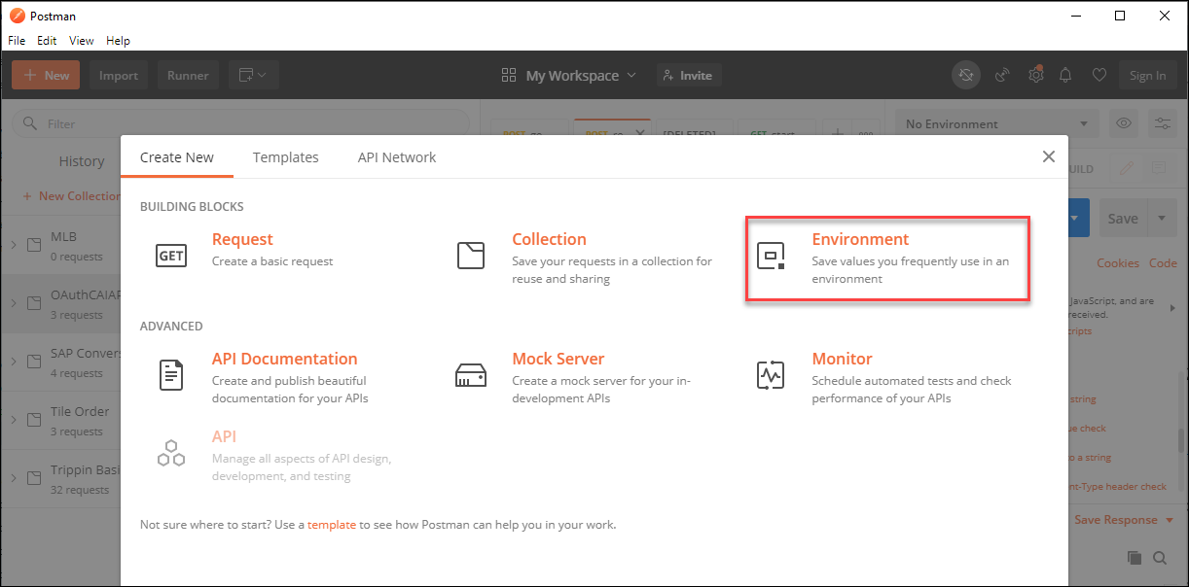1189x587 pixels.
Task: Switch to the Templates tab
Action: (286, 156)
